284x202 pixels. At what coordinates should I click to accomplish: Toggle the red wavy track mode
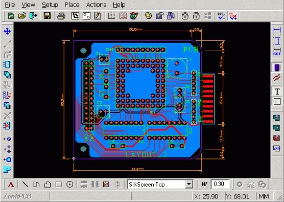277,78
